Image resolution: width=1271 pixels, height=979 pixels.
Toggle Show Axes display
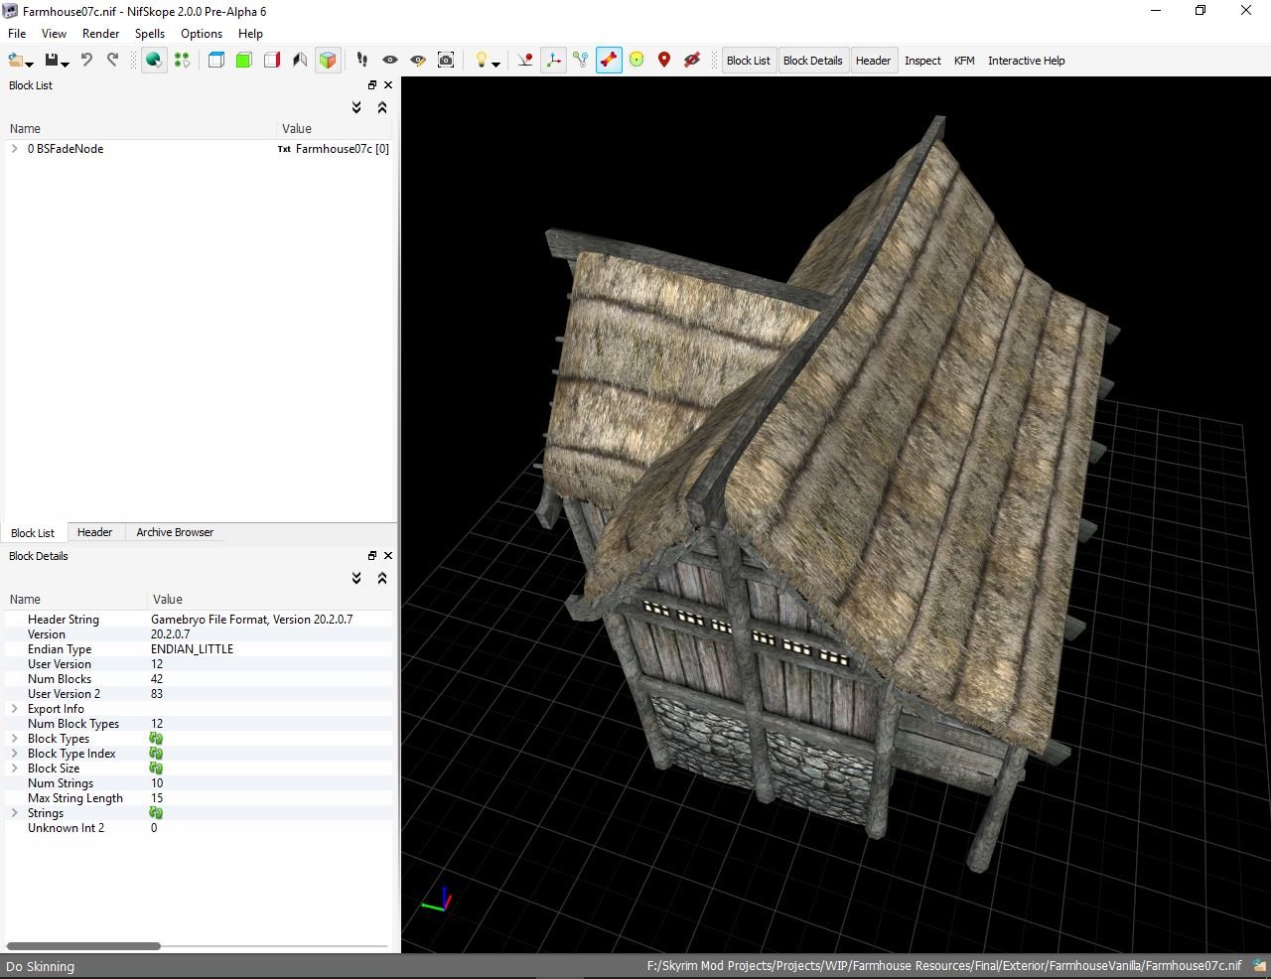point(553,61)
